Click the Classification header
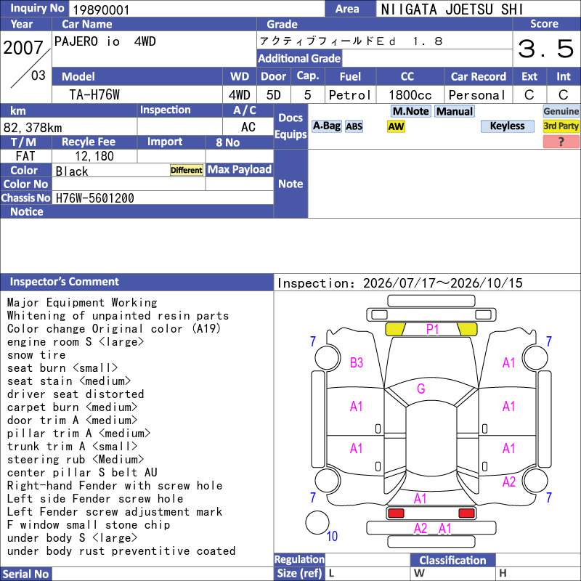The width and height of the screenshot is (581, 581). [x=452, y=560]
